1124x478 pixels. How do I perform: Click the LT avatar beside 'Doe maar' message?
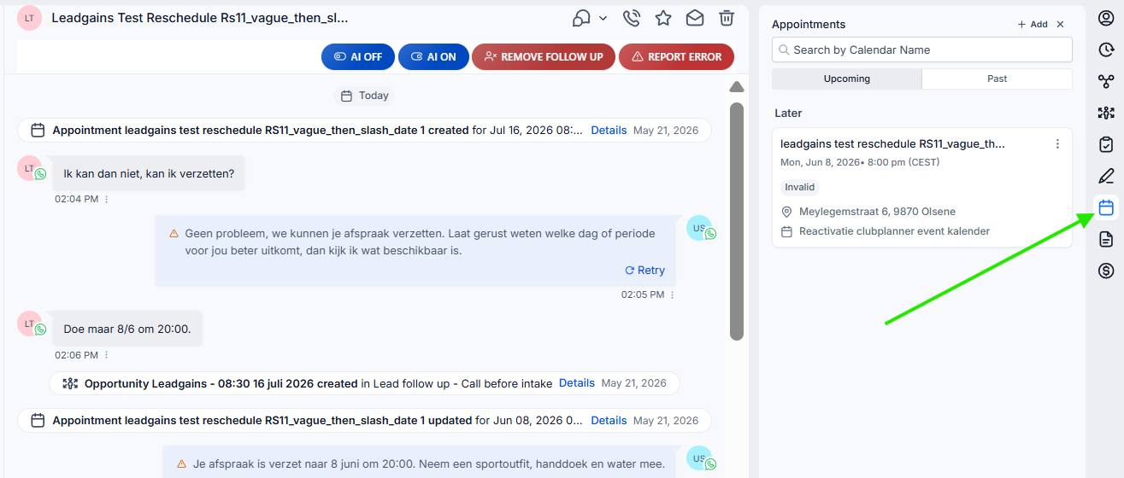tap(30, 324)
